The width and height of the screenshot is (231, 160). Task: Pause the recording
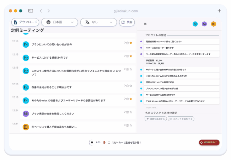[92, 143]
